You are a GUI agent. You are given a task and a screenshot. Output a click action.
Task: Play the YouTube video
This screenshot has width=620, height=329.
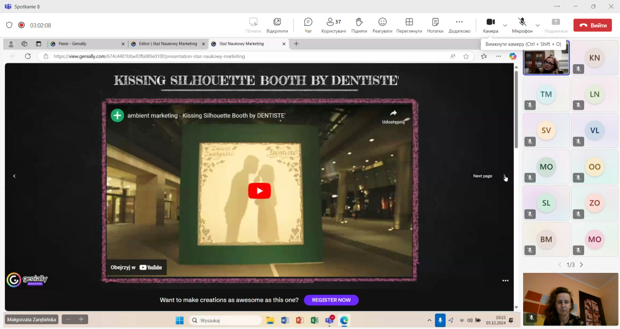[260, 191]
